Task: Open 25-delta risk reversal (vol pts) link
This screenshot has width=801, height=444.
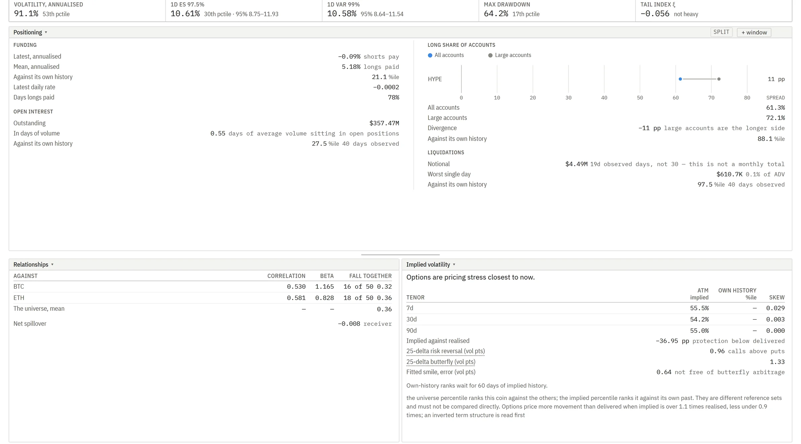Action: click(x=446, y=351)
